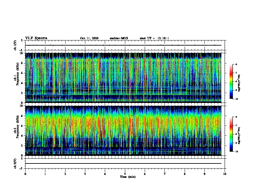The image size is (253, 195).
Task: Click the time axis tick label "1"
Action: [45, 174]
